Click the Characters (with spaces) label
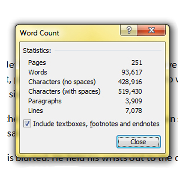Viewport: 186px width, 186px height. [64, 92]
